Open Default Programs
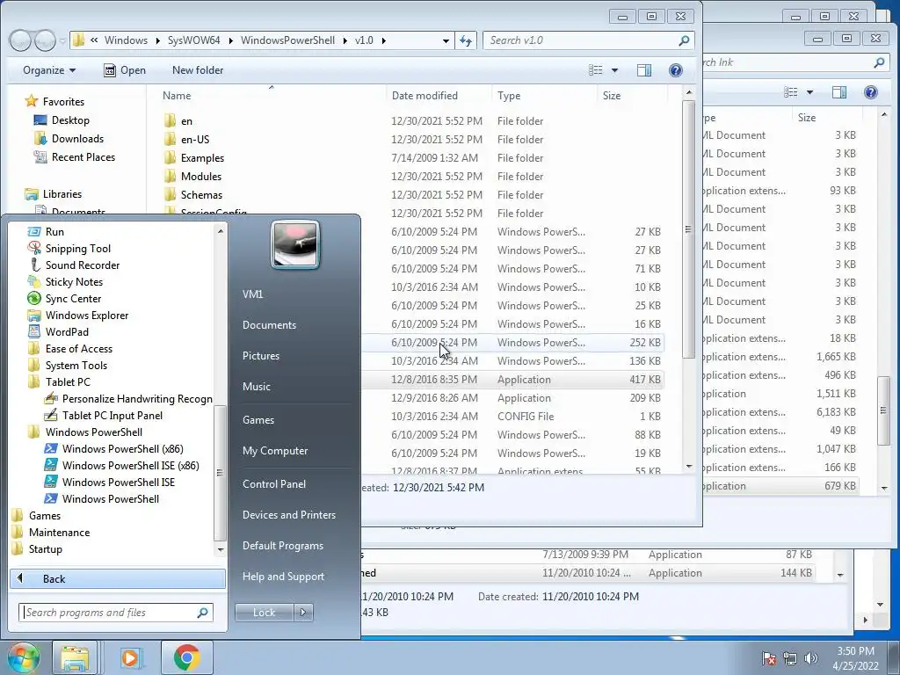Screen dimensions: 900x675 point(282,546)
